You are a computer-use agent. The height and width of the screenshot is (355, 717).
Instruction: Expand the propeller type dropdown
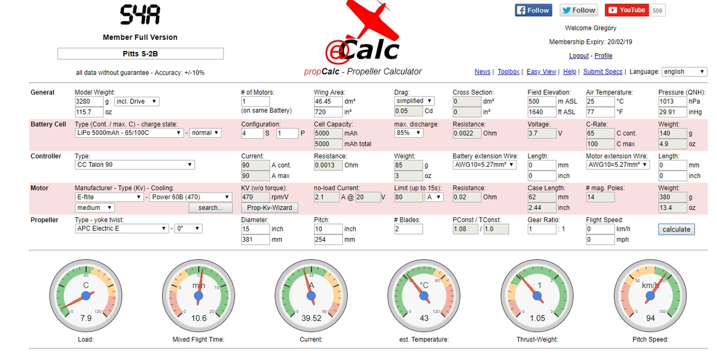click(x=122, y=228)
